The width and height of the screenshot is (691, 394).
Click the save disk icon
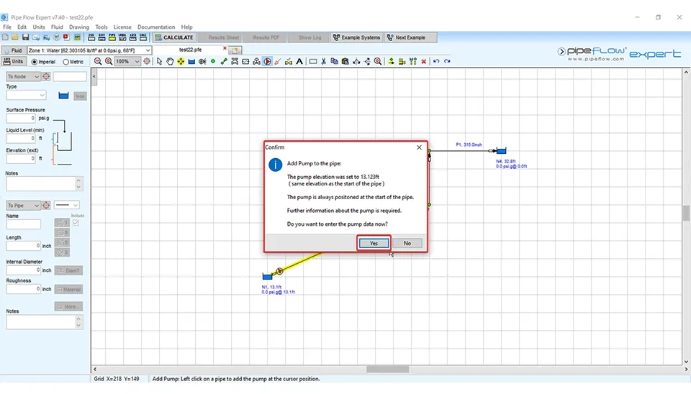pos(25,37)
